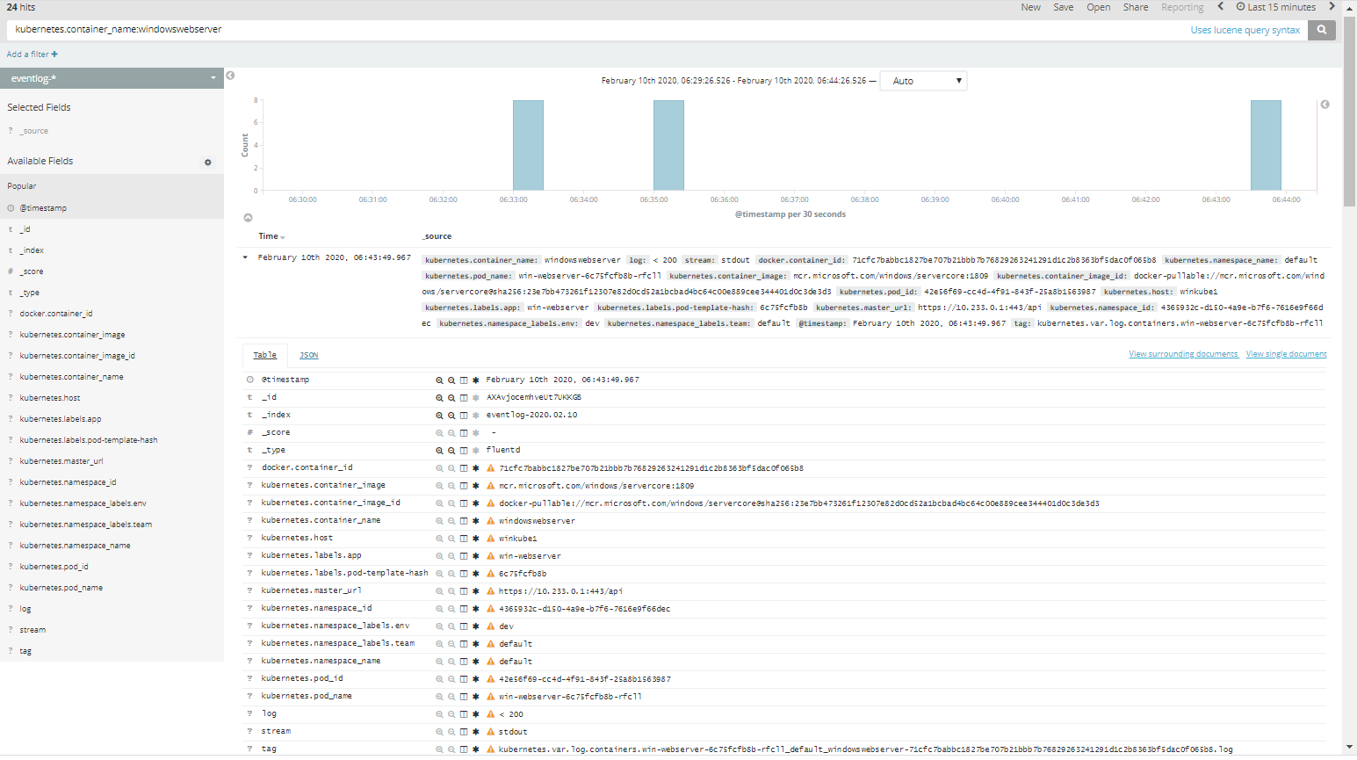Sort by Time column header arrow

point(283,237)
